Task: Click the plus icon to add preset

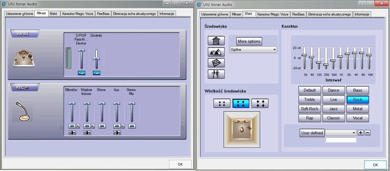Action: point(361,133)
